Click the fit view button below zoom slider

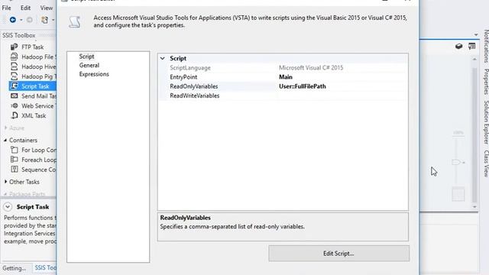pyautogui.click(x=458, y=194)
